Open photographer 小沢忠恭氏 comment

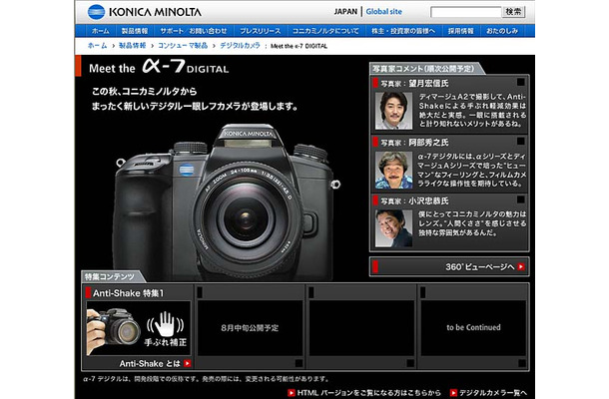tap(449, 222)
